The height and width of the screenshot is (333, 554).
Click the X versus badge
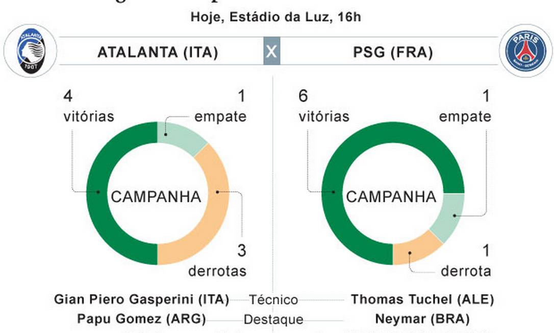click(271, 52)
